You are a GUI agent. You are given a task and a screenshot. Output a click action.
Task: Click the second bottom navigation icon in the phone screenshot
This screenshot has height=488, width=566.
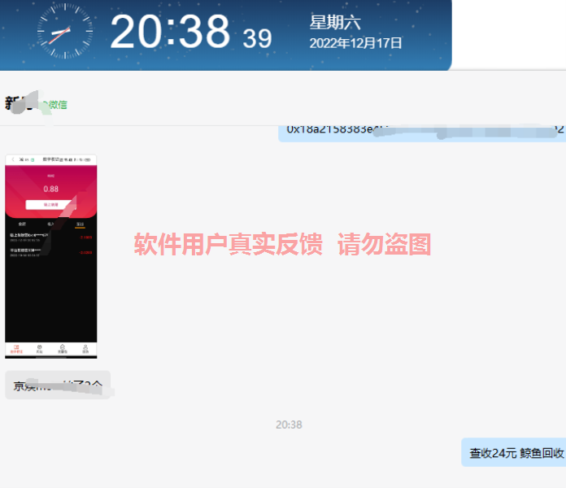[39, 349]
